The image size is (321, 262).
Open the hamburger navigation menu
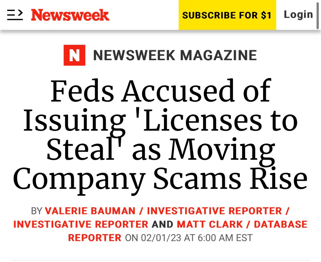(15, 15)
